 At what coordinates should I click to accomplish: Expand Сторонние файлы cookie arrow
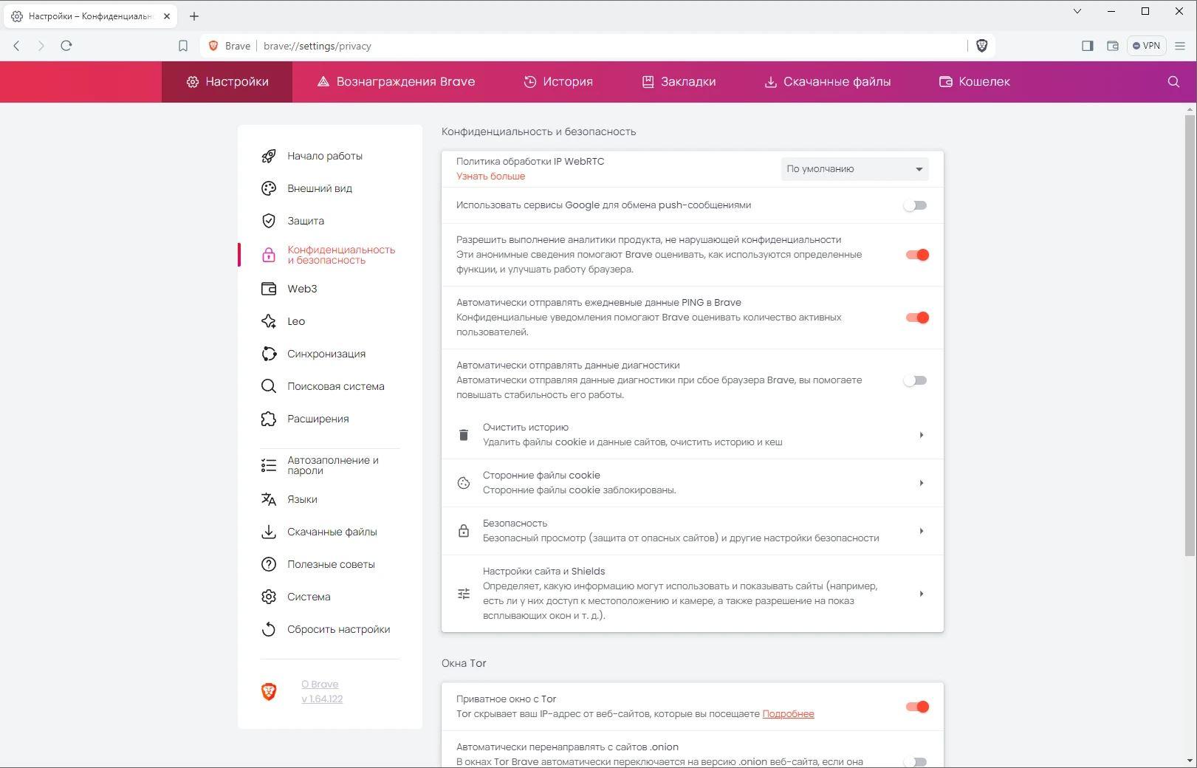tap(921, 483)
